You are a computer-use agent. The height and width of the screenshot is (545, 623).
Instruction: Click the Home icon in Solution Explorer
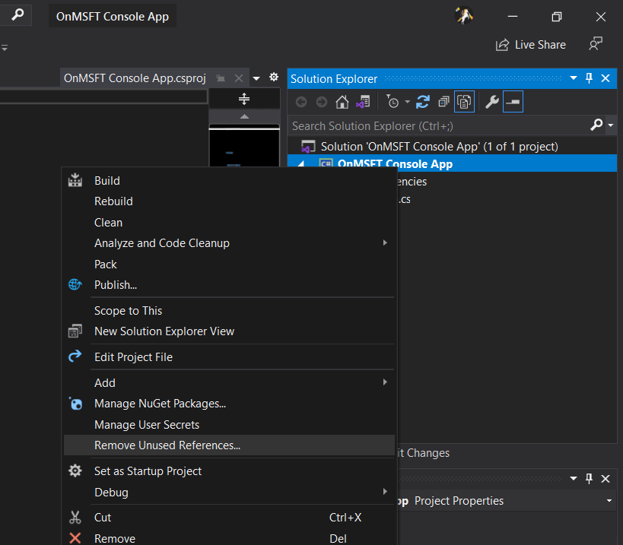pos(342,102)
